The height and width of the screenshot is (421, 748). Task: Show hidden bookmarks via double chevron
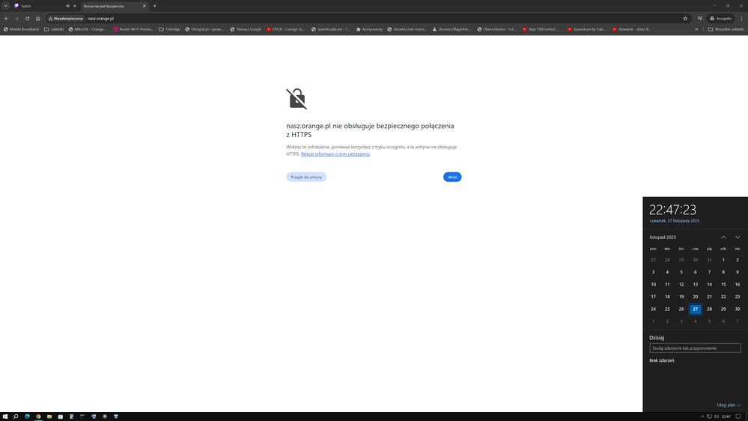(696, 29)
